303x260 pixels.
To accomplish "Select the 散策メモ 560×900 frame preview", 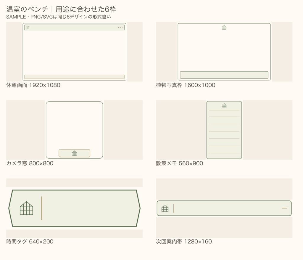I will pos(224,130).
